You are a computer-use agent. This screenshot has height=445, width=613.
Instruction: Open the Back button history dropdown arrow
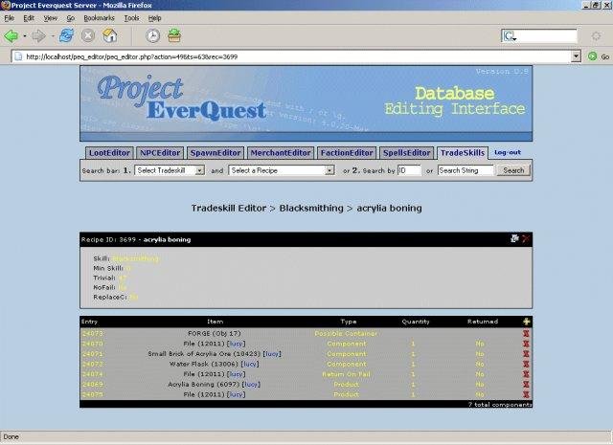click(24, 36)
